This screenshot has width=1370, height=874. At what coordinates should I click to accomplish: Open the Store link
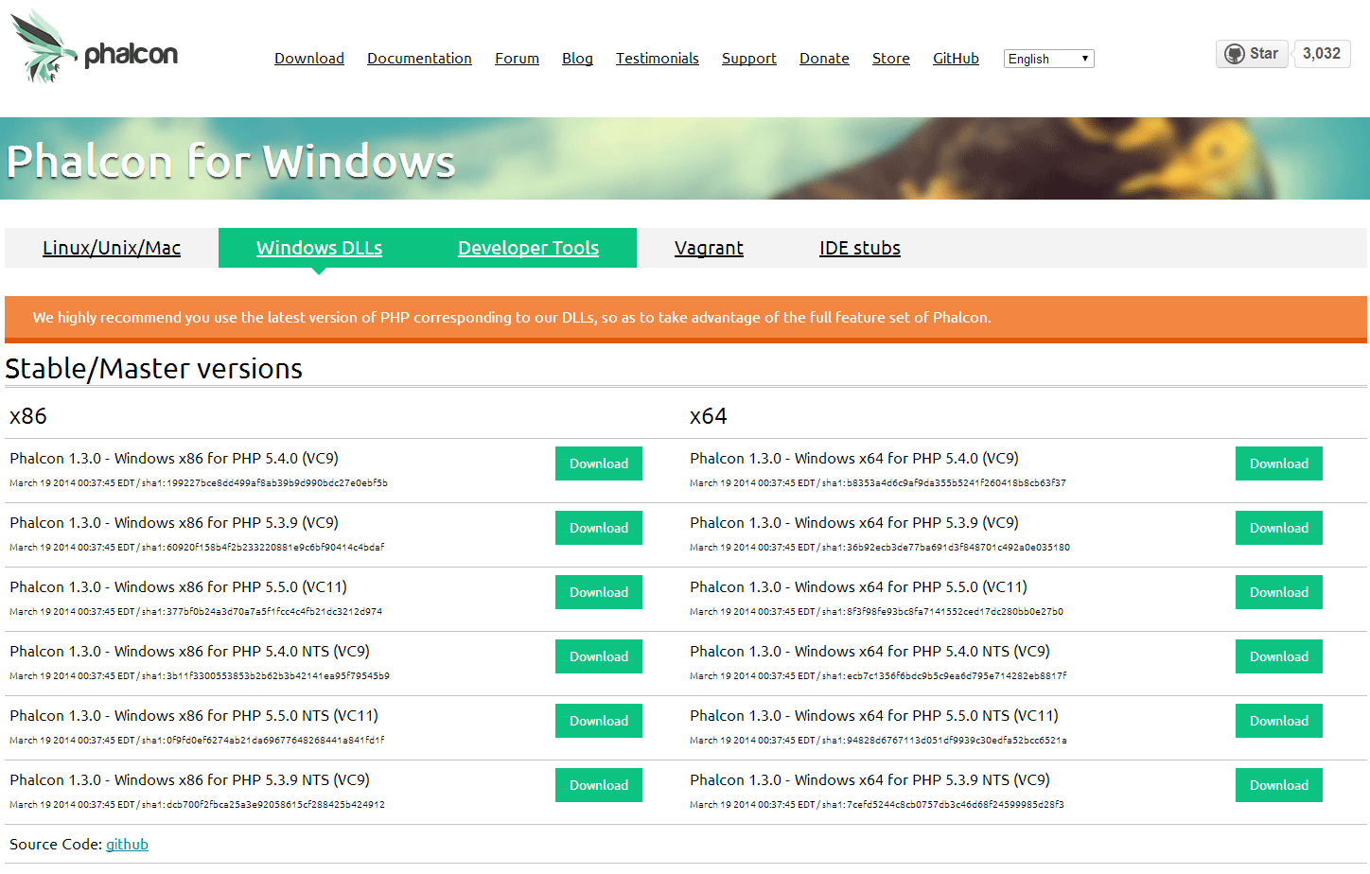[x=891, y=59]
